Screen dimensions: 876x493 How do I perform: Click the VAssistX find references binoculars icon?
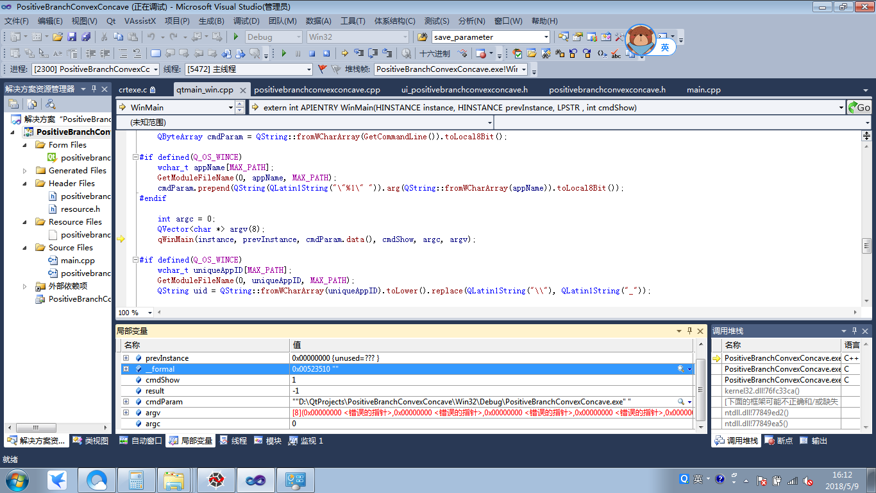560,53
